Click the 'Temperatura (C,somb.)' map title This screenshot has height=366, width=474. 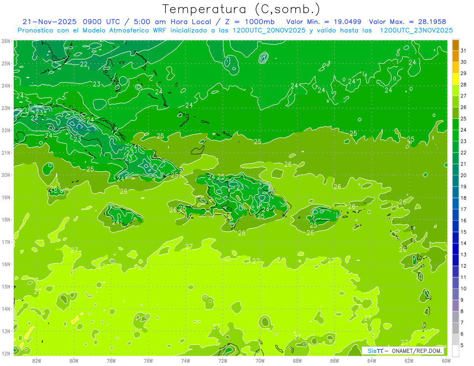[241, 9]
